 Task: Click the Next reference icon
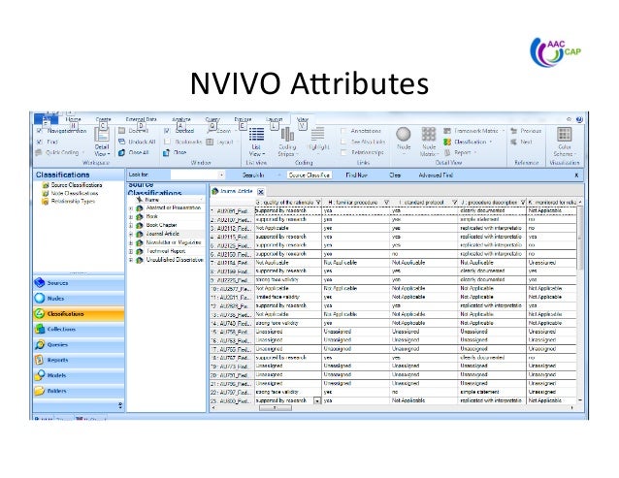(513, 142)
